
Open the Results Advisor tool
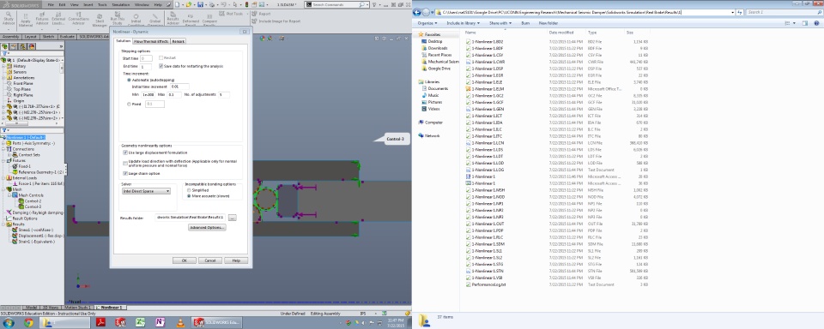coord(173,21)
